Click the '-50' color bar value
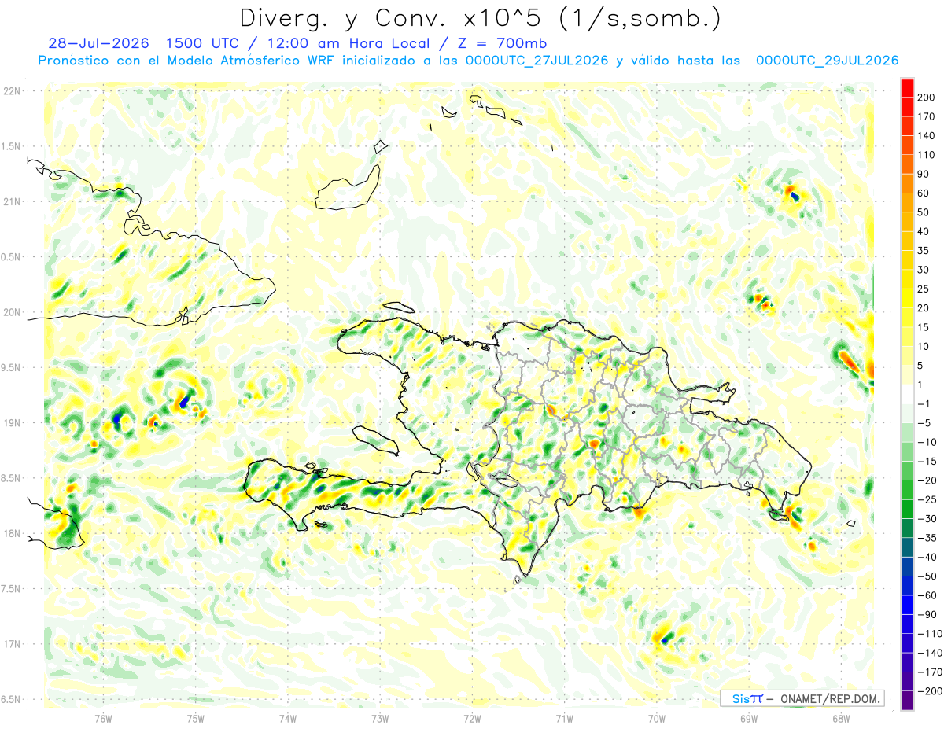The image size is (944, 729). coord(929,576)
